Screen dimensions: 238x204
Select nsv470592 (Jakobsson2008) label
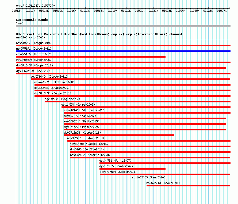(54, 82)
